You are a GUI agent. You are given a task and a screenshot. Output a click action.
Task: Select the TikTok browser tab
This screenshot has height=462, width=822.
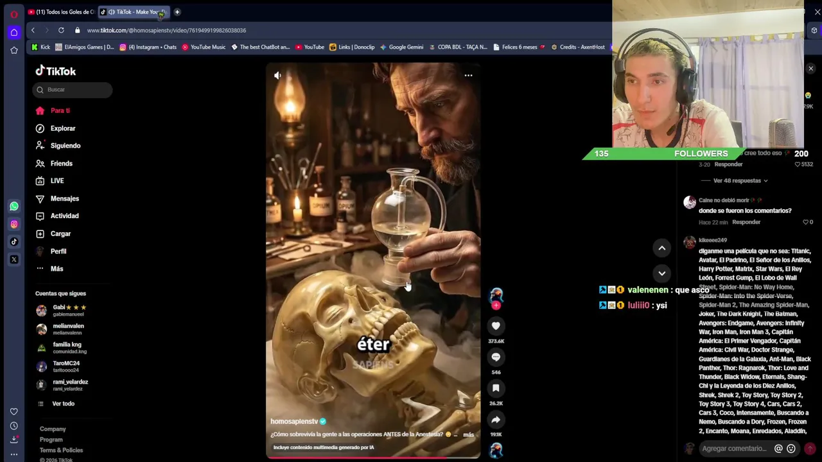133,12
